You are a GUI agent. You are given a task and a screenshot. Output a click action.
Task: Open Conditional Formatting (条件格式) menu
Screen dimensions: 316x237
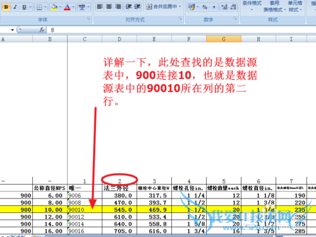point(252,6)
